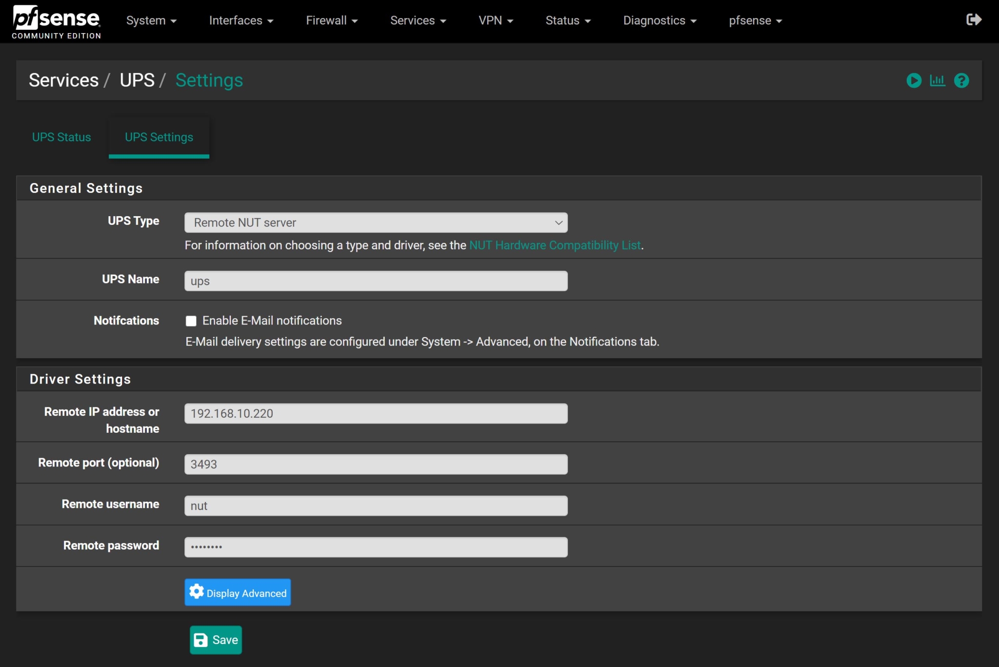
Task: Click the help question mark icon
Action: click(x=961, y=80)
